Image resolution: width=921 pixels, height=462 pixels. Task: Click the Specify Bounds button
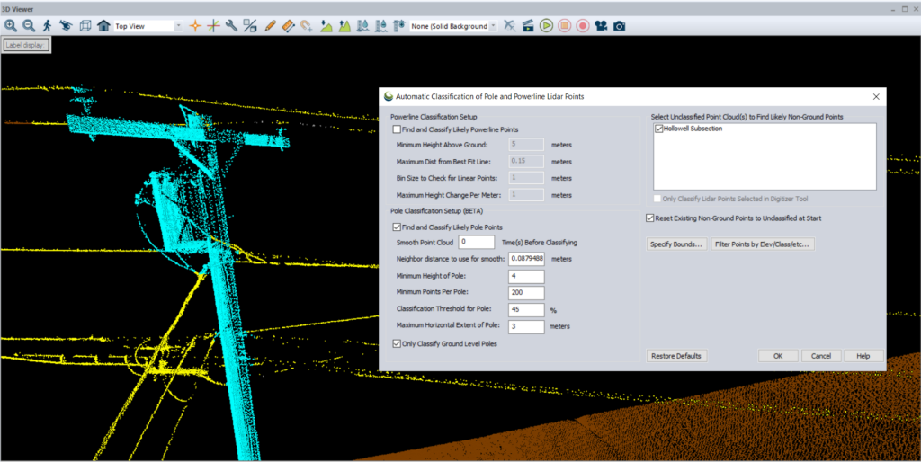coord(676,244)
